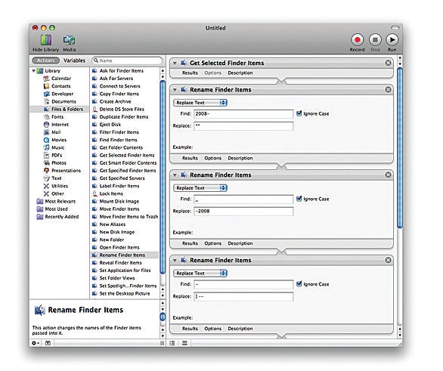Remove the Get Selected Finder Items action
The height and width of the screenshot is (371, 443).
(388, 63)
